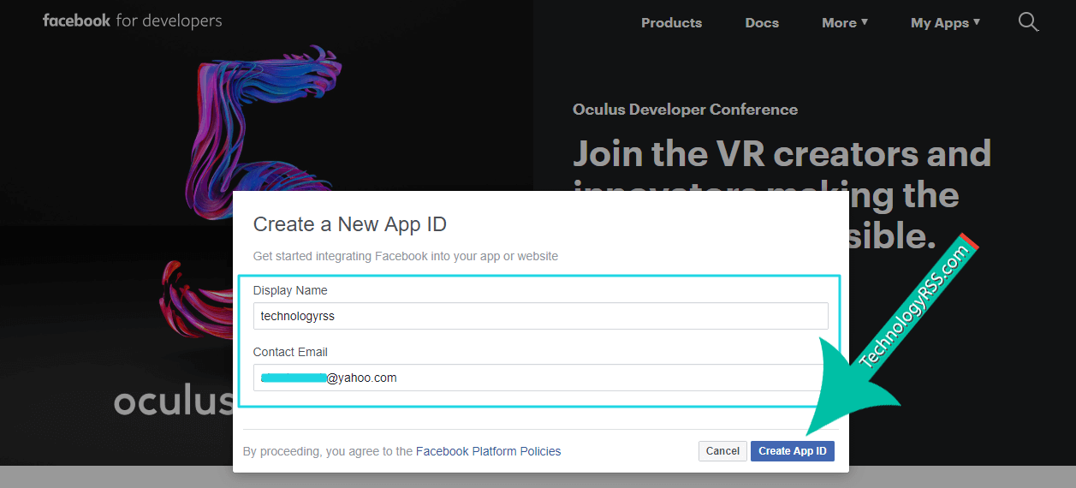
Task: Open the Facebook Platform Policies link
Action: 488,451
